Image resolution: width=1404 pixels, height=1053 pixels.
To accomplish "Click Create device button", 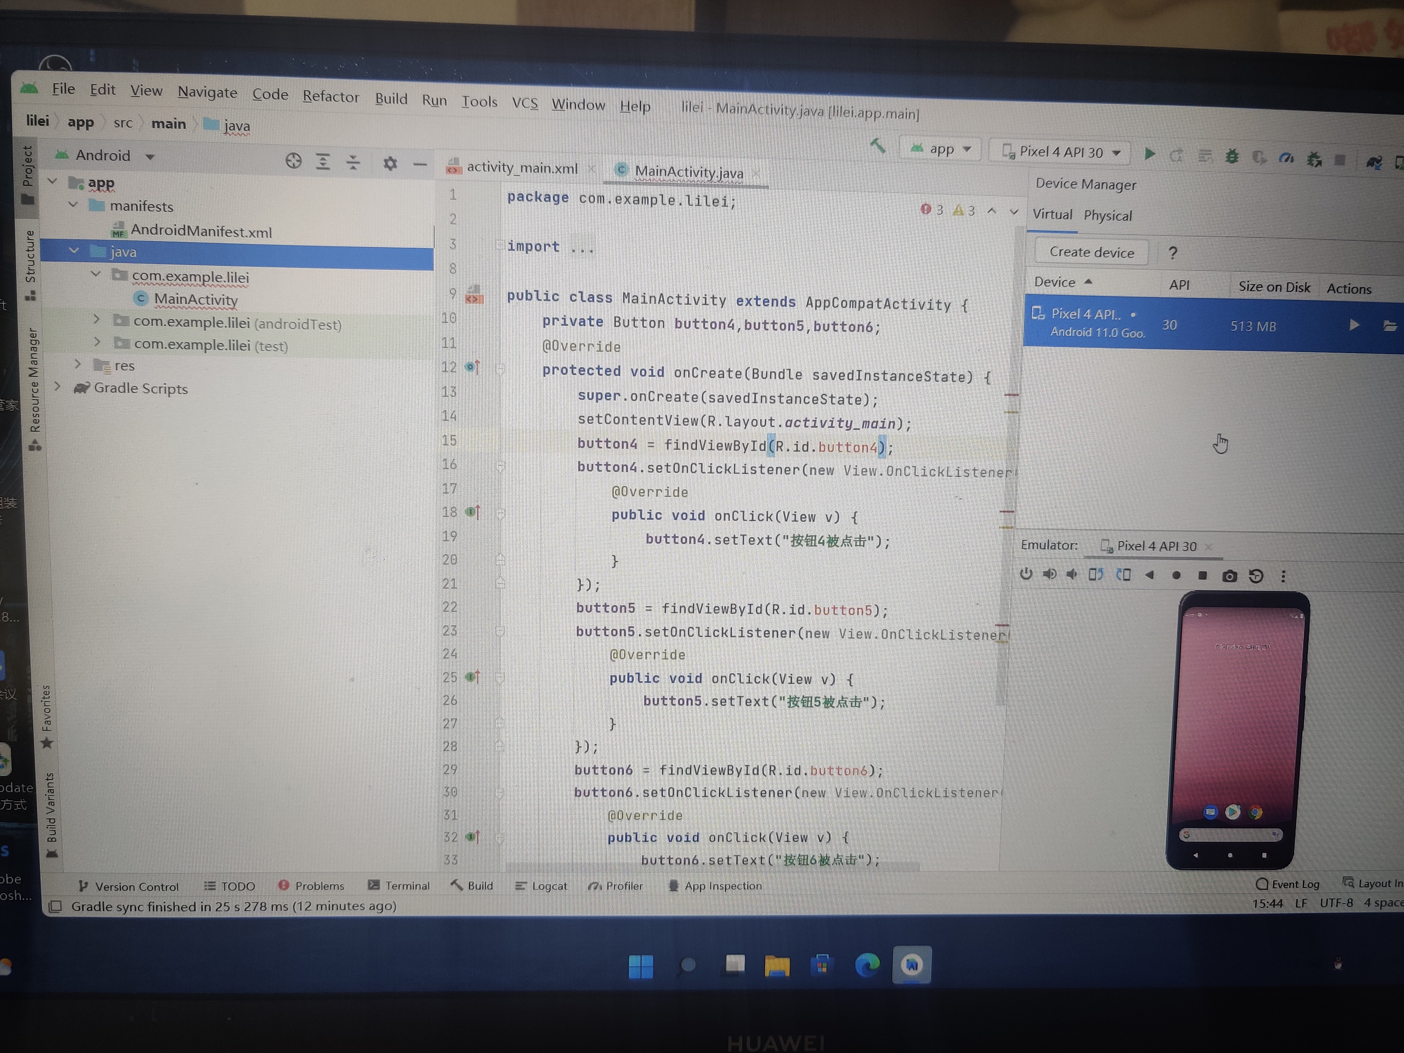I will [1092, 252].
